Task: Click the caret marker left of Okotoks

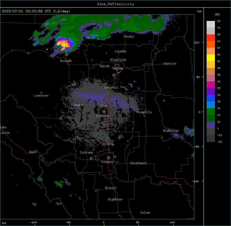Action: 98,190
